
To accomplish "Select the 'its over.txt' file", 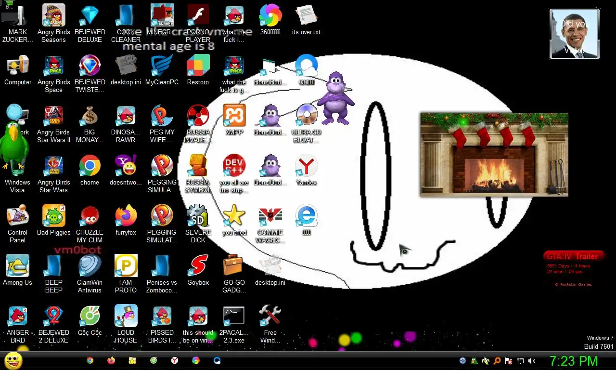I will coord(306,20).
